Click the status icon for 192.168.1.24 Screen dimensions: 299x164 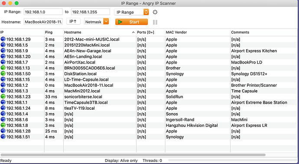tap(3, 108)
